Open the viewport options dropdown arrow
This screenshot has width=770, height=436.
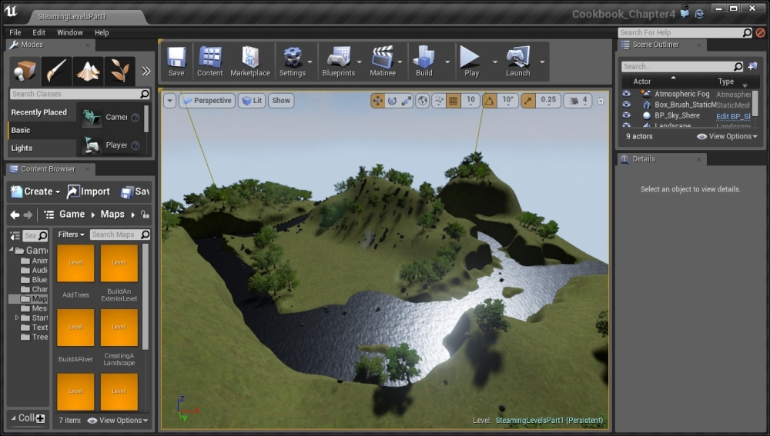pos(169,101)
